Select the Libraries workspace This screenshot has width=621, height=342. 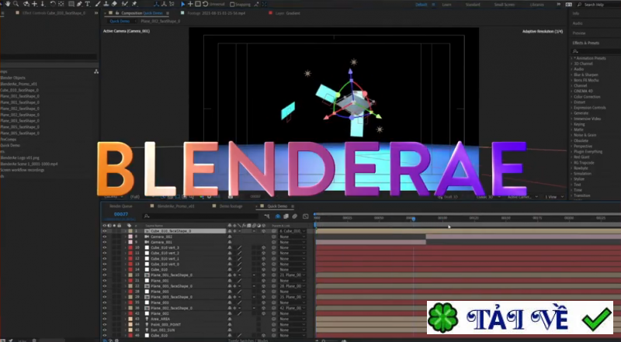pyautogui.click(x=536, y=5)
